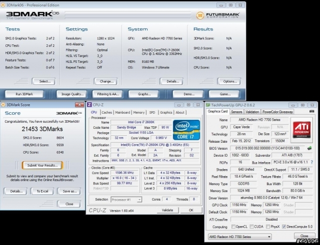Viewport: 320px width, 245px height.
Task: Click the Demo... button
Action: [x=188, y=94]
